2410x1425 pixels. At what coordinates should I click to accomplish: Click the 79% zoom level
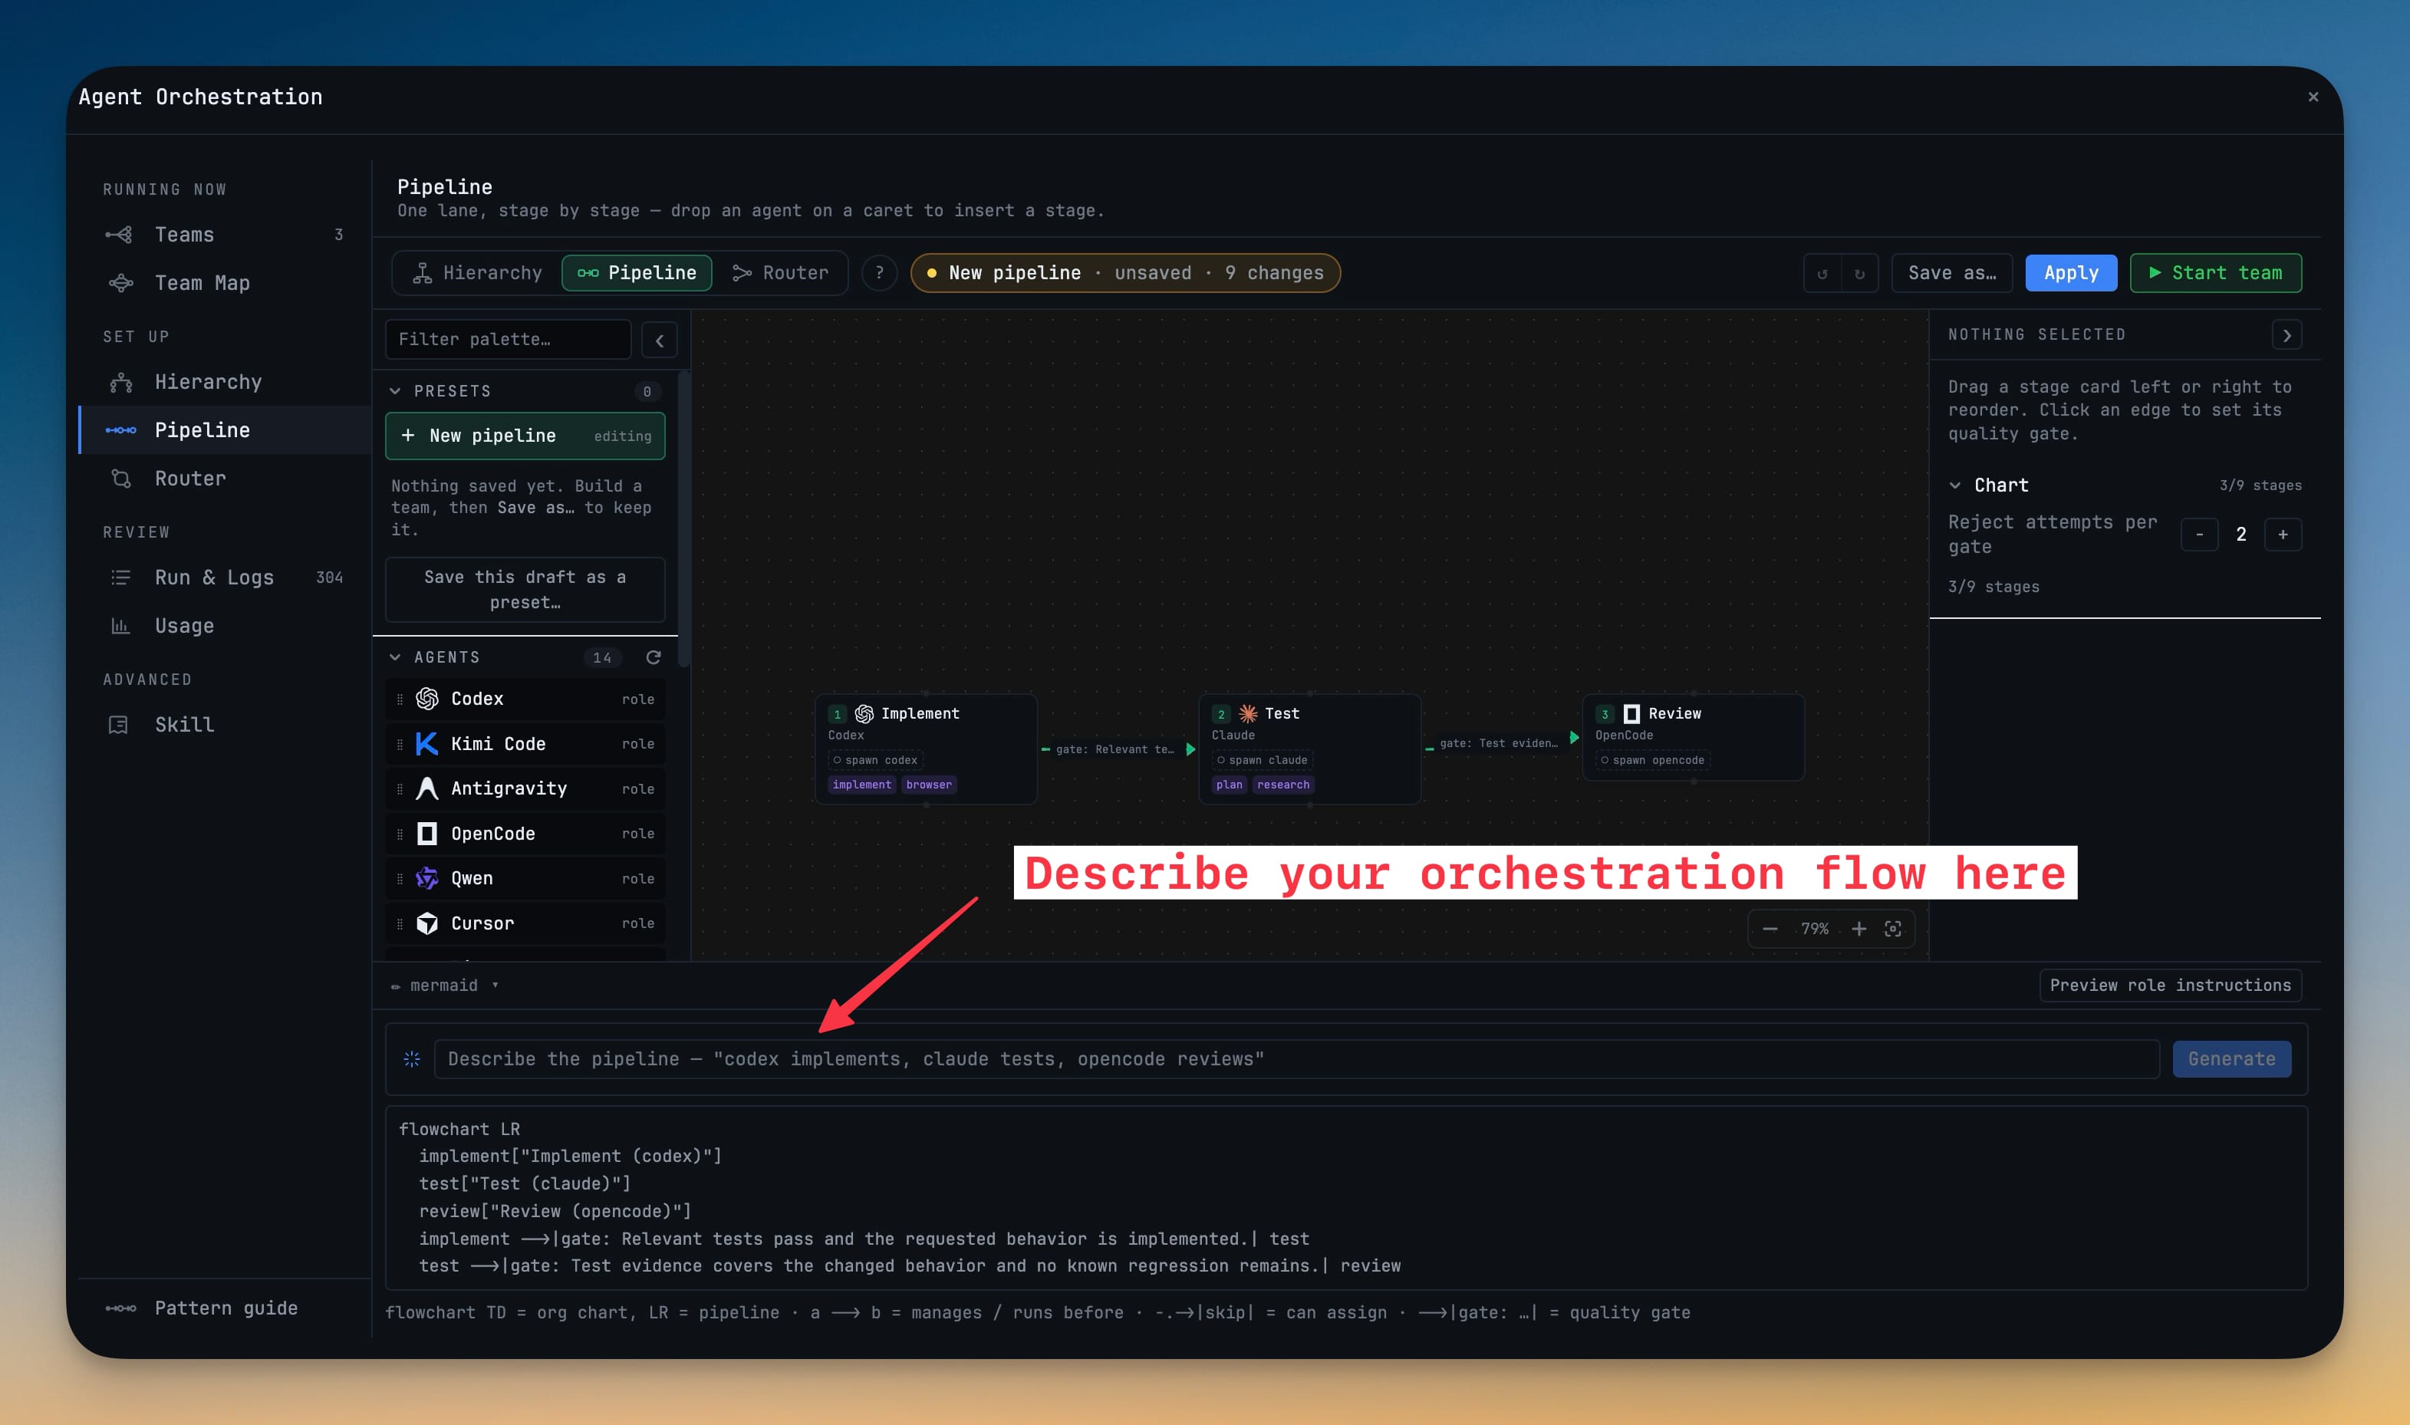[1815, 929]
